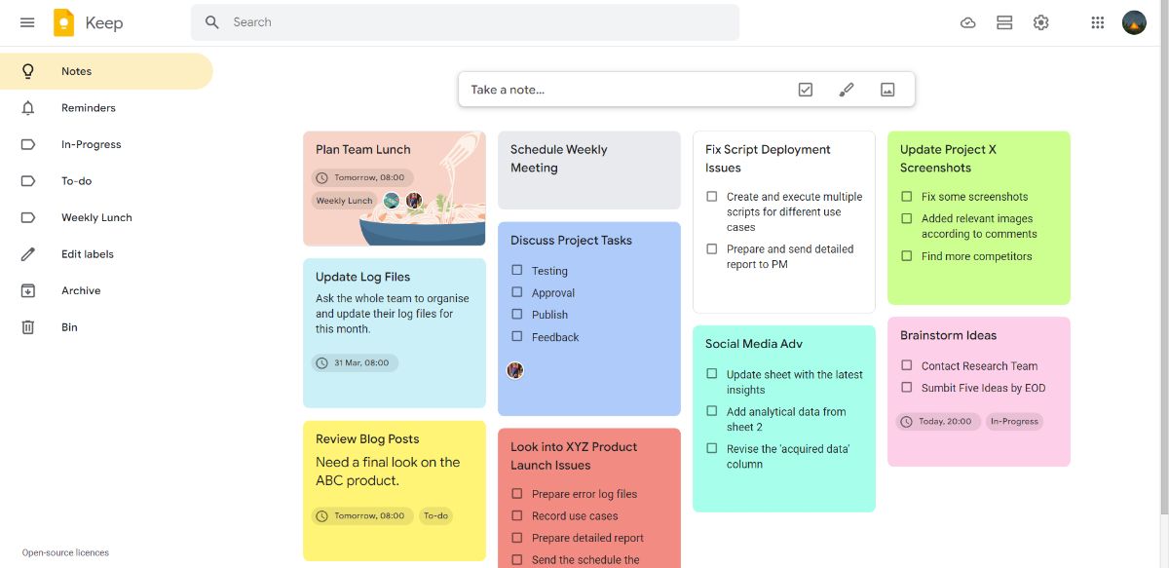
Task: Create a new note with image icon
Action: click(x=887, y=89)
